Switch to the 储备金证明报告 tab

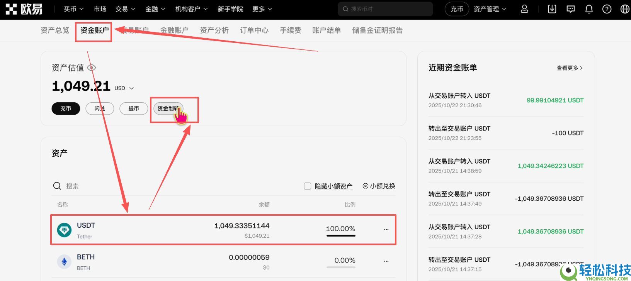coord(378,30)
